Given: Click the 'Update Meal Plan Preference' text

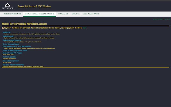Looking at the screenshot, I should coord(9,59).
